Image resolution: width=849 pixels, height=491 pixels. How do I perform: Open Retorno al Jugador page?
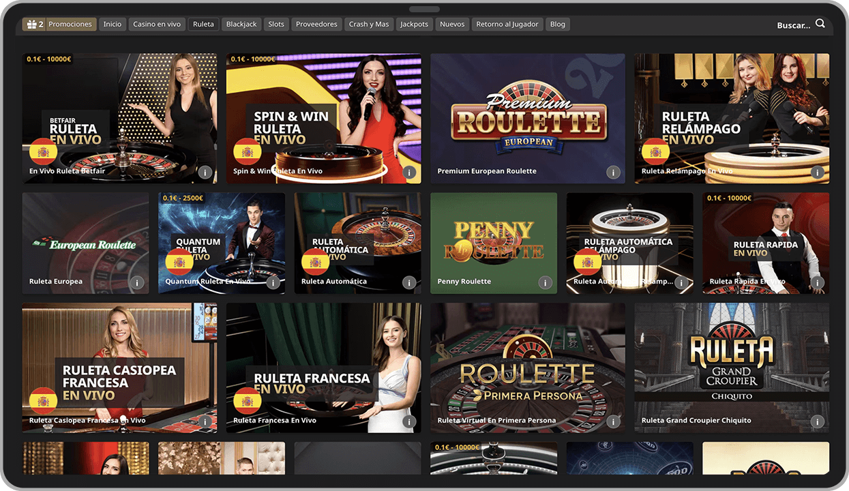click(507, 25)
